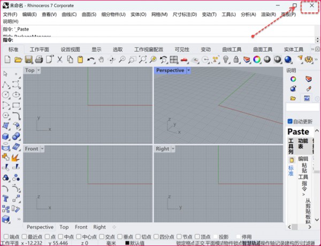Click the Paste clipboard icon in the toolbar
This screenshot has height=246, width=321.
(80, 59)
